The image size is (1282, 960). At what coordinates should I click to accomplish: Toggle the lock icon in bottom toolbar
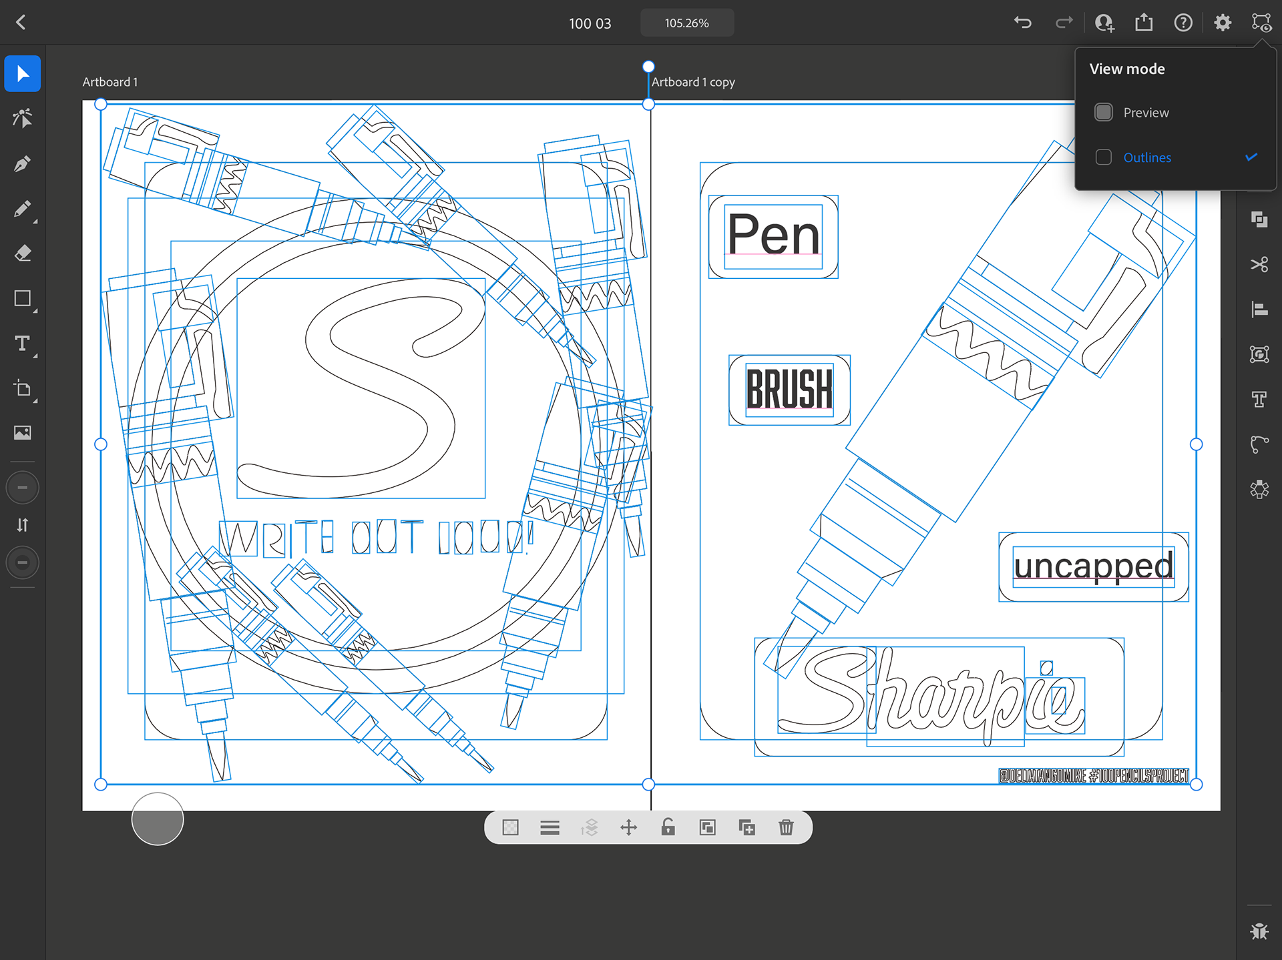click(x=668, y=827)
